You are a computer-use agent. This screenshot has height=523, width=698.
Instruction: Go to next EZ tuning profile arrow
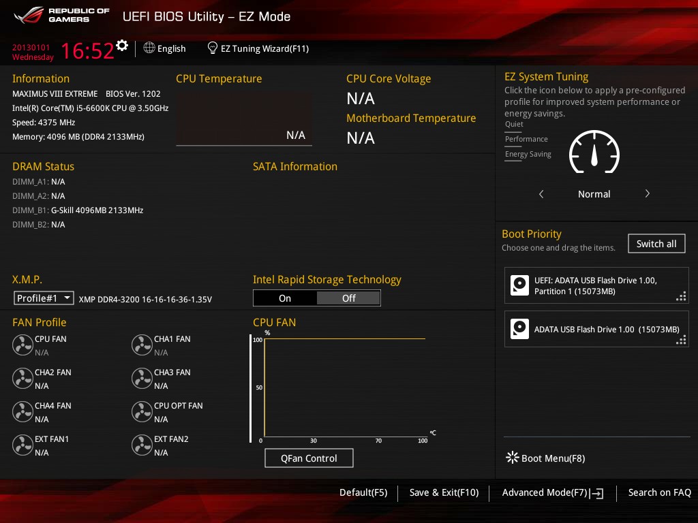pos(648,194)
